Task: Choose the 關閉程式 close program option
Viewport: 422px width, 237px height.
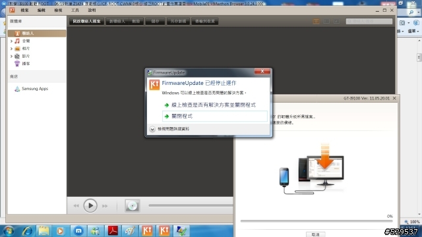Action: 215,117
